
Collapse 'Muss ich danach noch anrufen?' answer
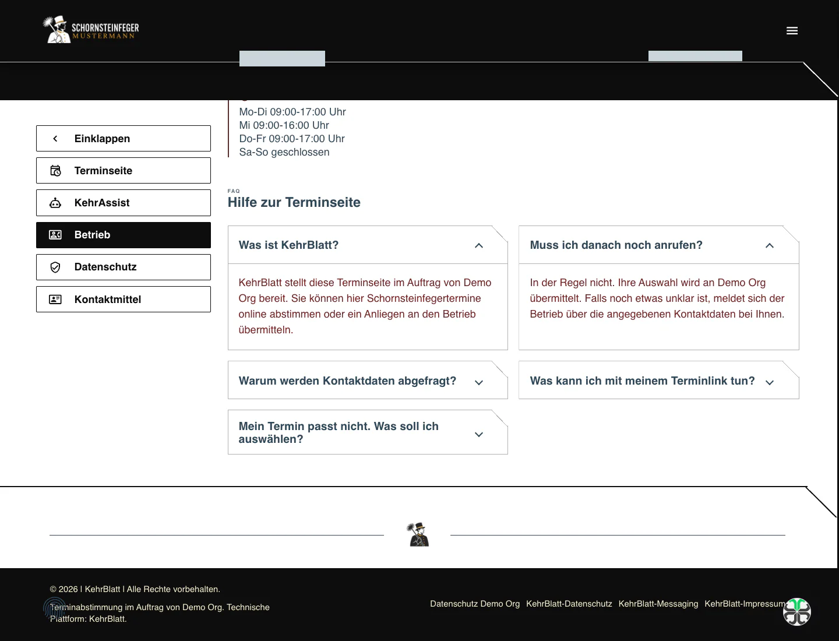point(658,245)
